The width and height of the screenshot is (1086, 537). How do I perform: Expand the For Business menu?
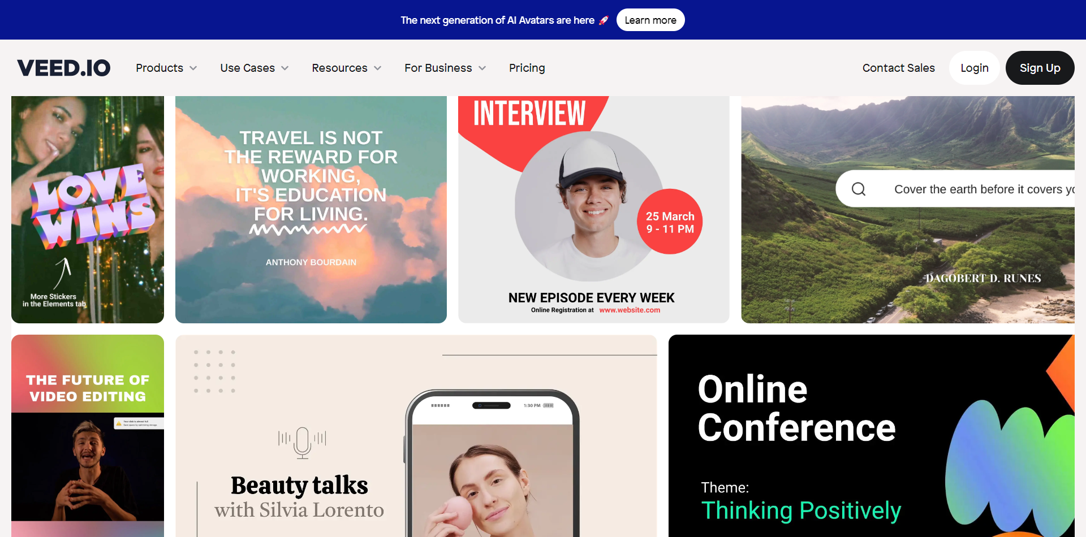445,68
